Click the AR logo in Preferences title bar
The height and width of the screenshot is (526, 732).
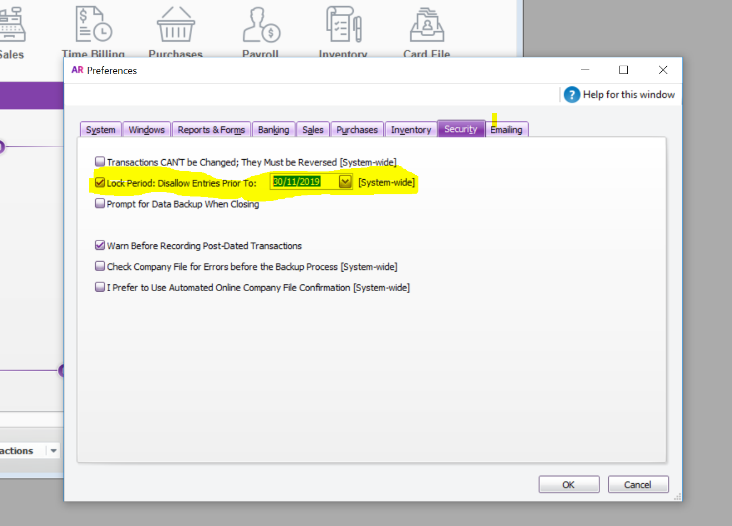[x=77, y=70]
